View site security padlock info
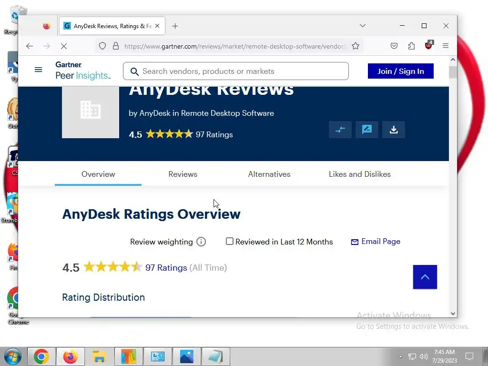488x366 pixels. click(116, 46)
